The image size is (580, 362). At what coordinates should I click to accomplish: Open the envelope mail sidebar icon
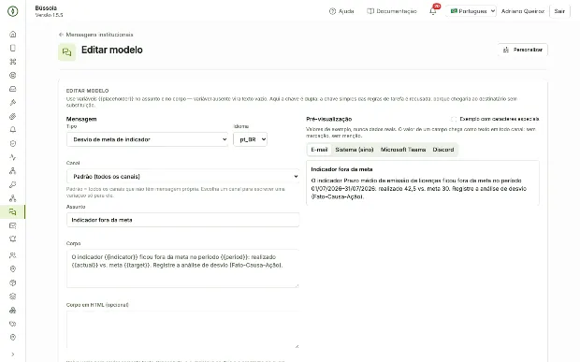pyautogui.click(x=12, y=225)
